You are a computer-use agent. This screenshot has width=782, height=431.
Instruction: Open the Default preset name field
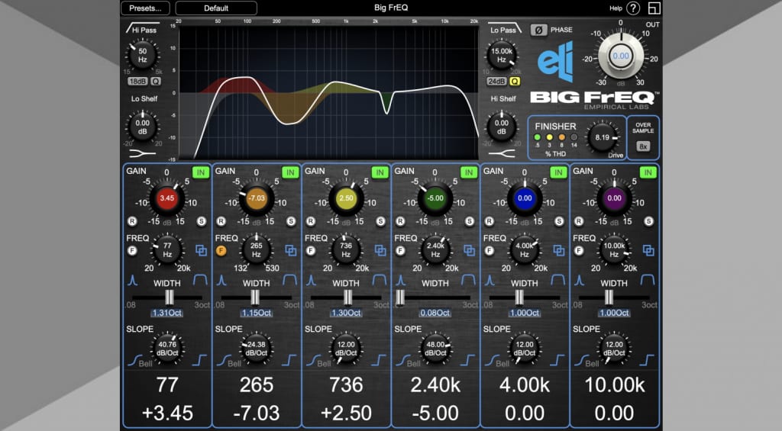[x=216, y=8]
